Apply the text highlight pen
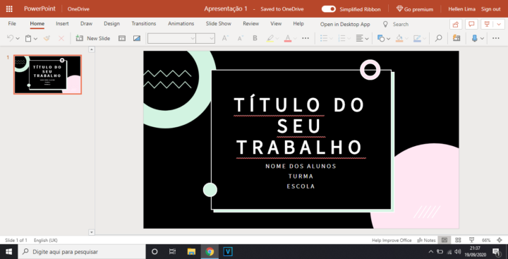Image resolution: width=508 pixels, height=259 pixels. [x=270, y=38]
